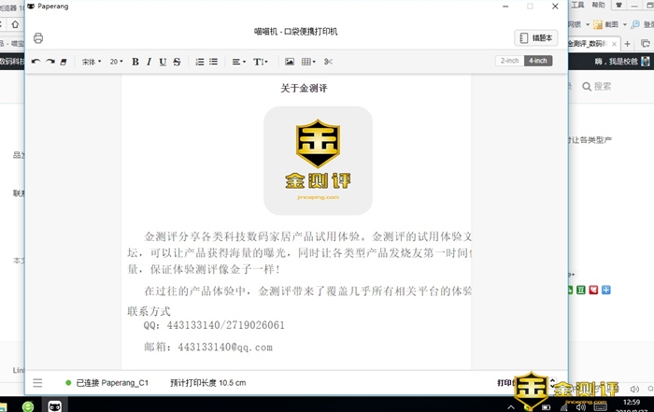654x412 pixels.
Task: Open the font size 20 dropdown
Action: coord(117,62)
